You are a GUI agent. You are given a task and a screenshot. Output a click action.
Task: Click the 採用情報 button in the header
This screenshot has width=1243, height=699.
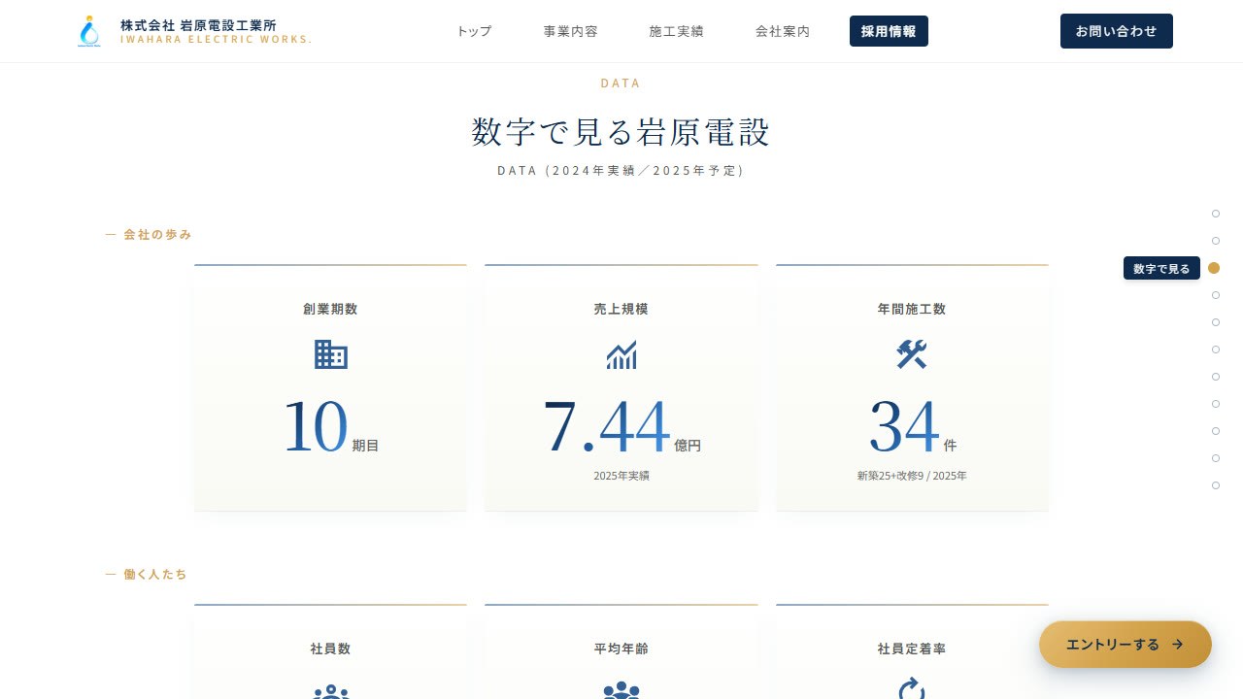tap(889, 31)
